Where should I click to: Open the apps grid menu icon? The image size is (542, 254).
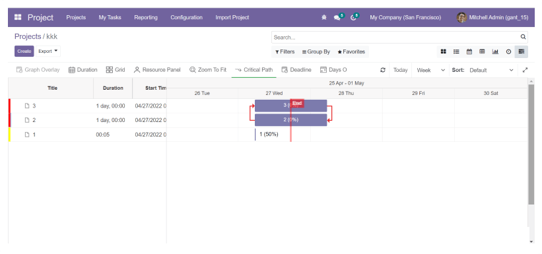click(x=18, y=17)
